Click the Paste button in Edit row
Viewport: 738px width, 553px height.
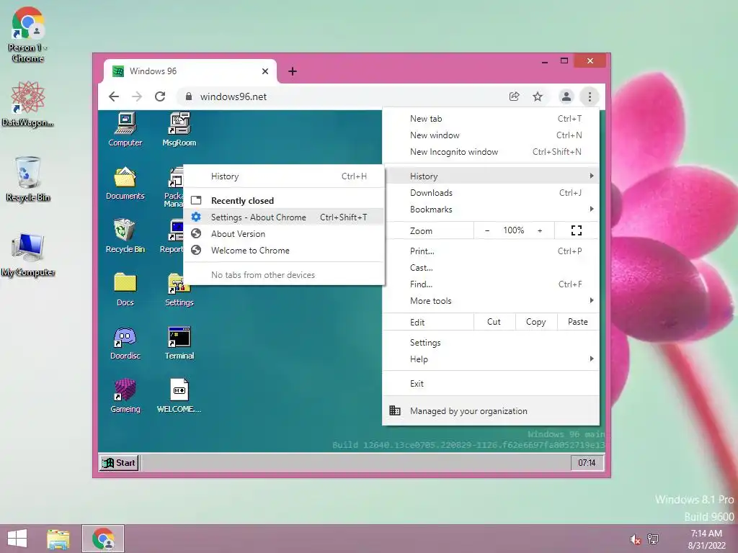click(577, 322)
